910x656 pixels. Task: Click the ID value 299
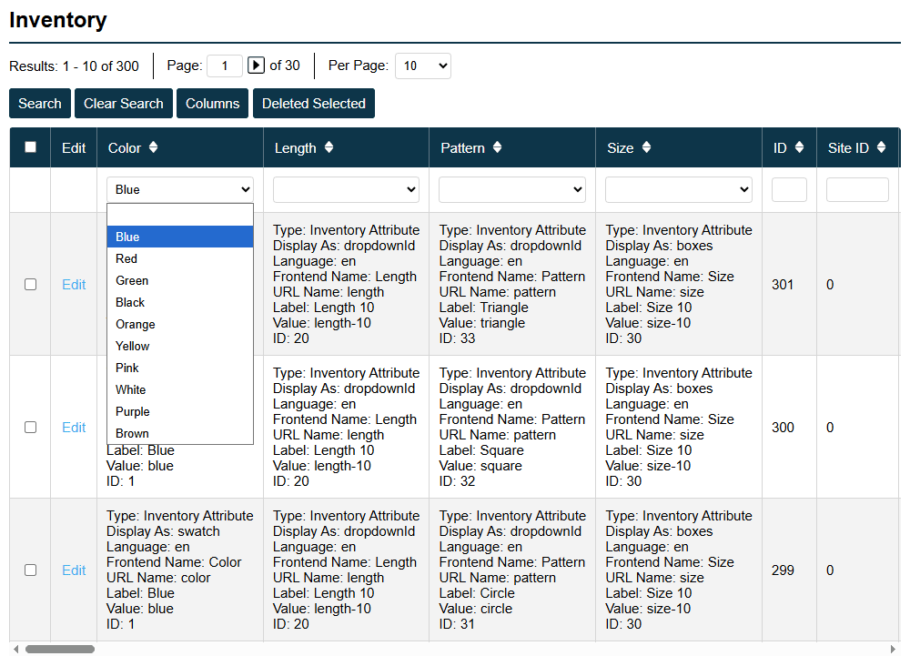point(783,570)
